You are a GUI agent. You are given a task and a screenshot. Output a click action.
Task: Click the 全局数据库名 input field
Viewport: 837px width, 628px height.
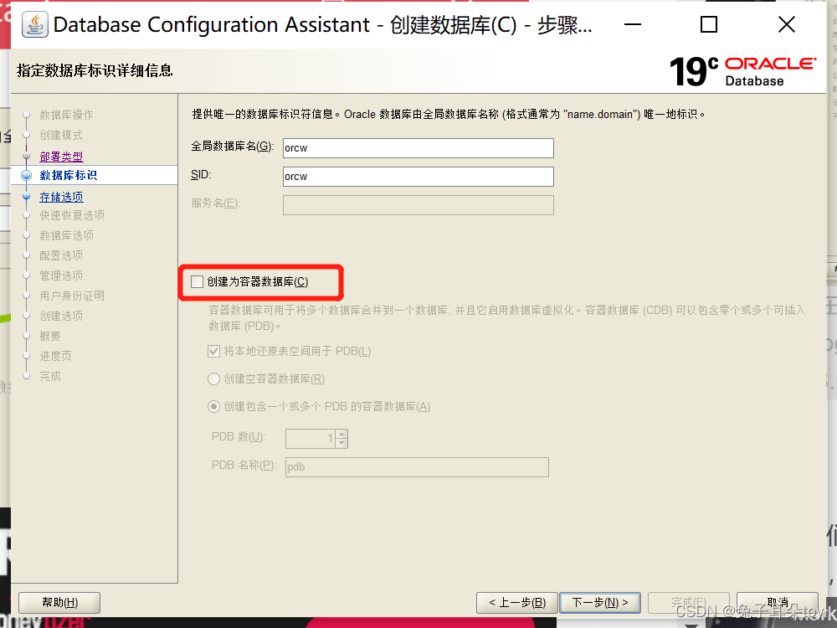tap(418, 148)
